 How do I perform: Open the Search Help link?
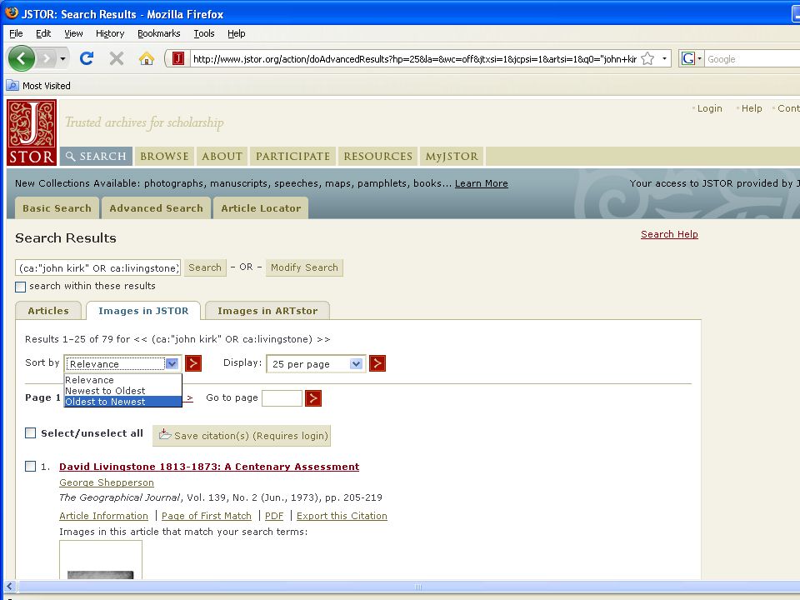pos(669,234)
